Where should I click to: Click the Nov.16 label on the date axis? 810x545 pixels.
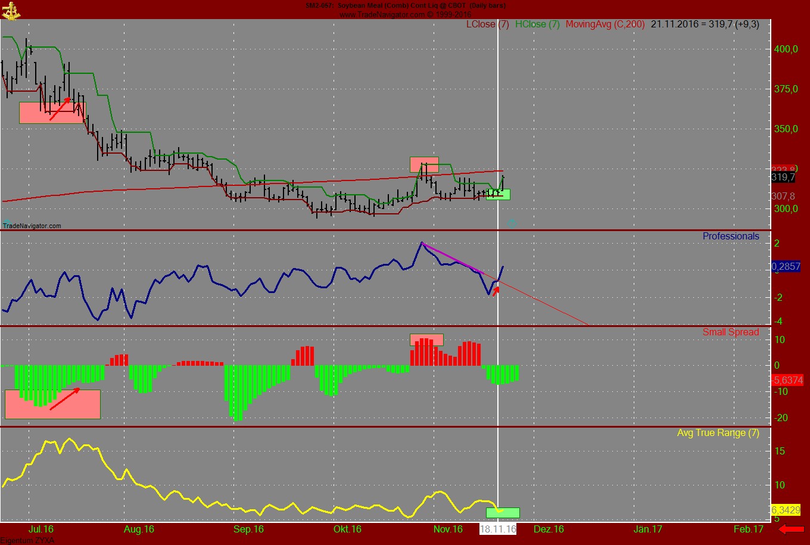[447, 528]
